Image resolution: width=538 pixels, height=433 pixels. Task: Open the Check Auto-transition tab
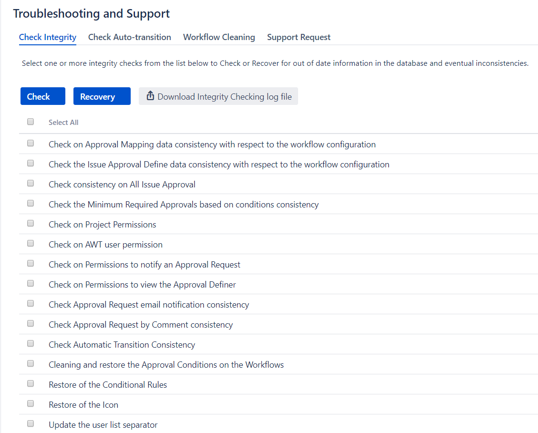coord(129,37)
